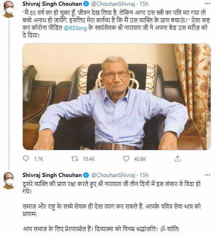This screenshot has height=237, width=216.
Task: Click the @ChouhanShivraj handle on the second tweet
Action: point(113,175)
